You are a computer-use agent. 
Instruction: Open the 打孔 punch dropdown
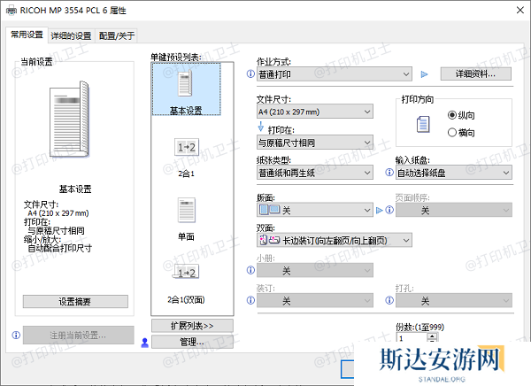pos(454,300)
